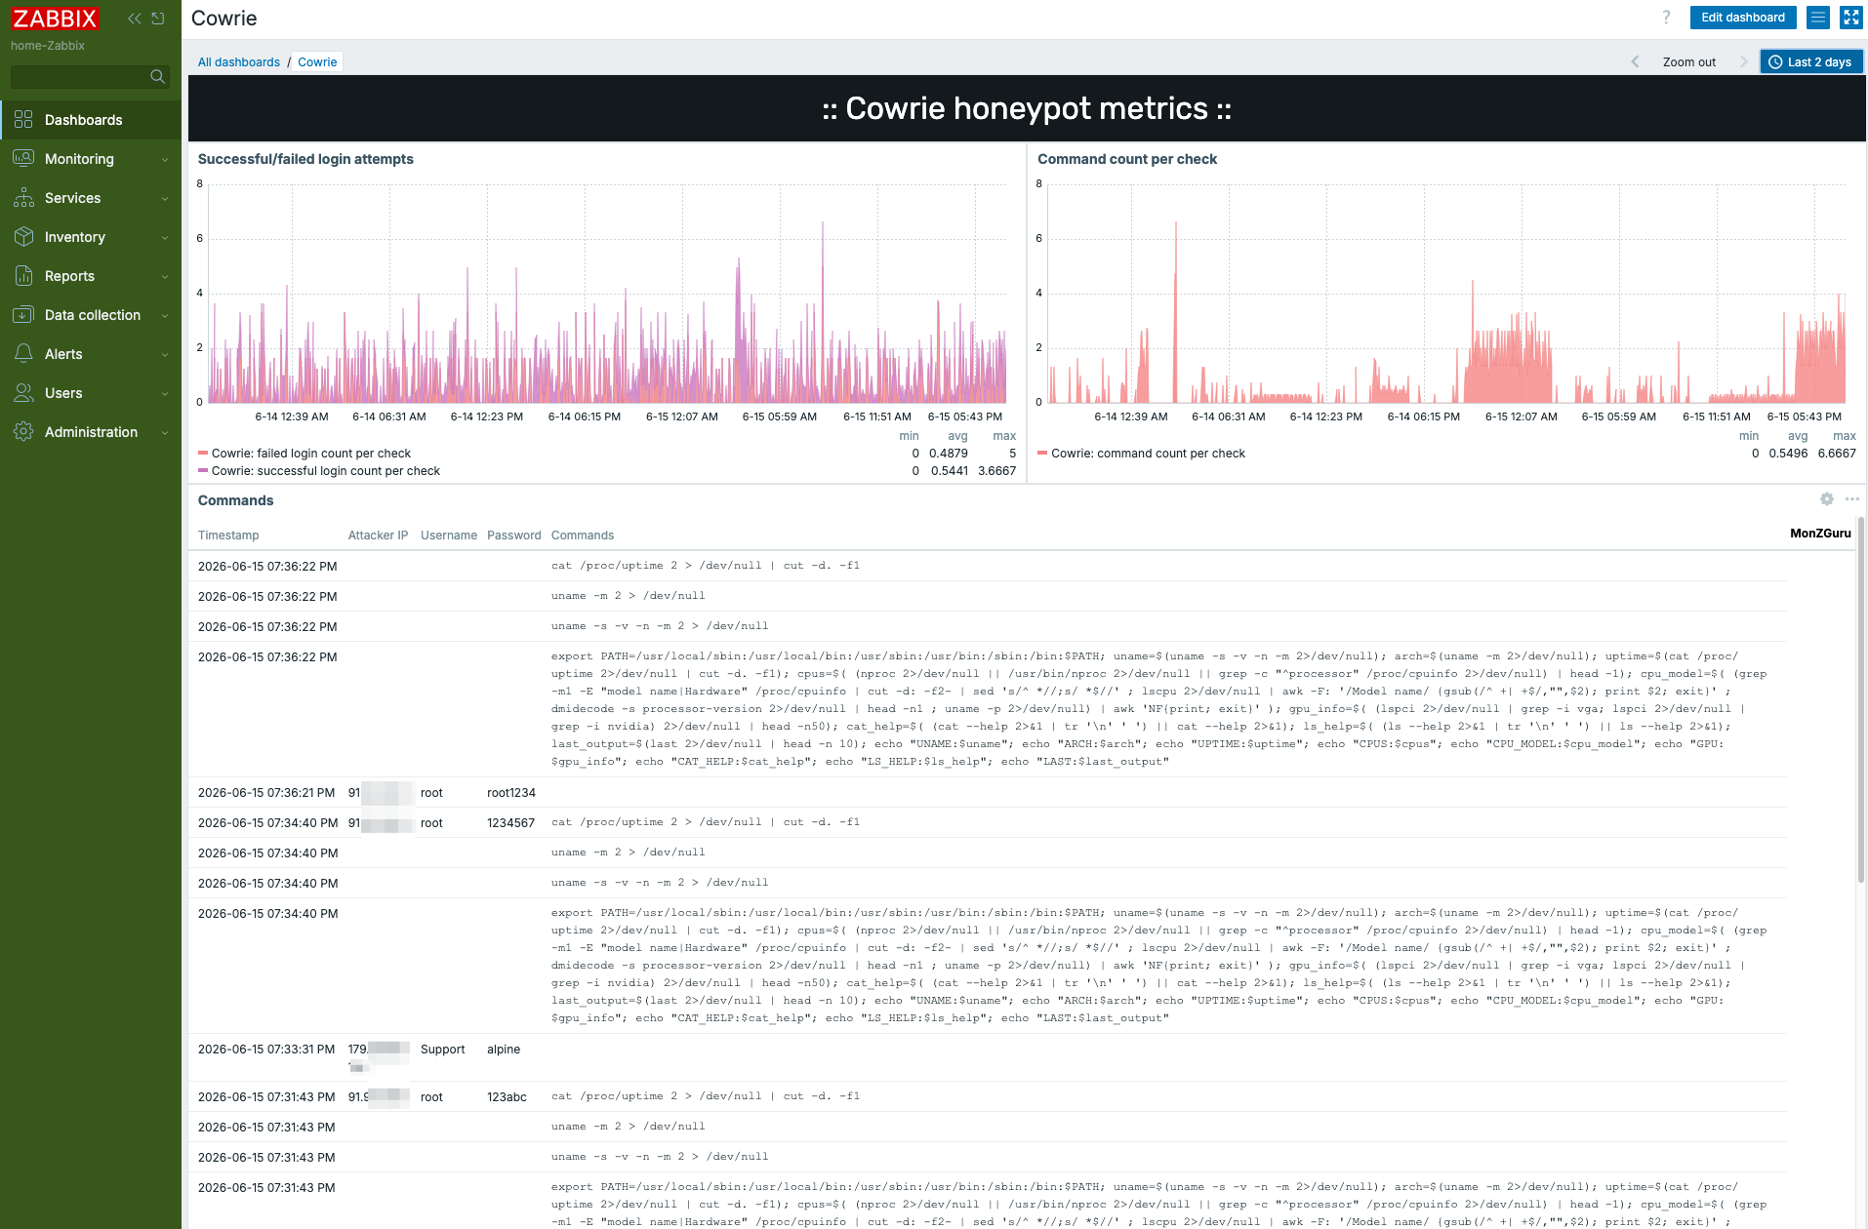
Task: Expand the Administration menu chevron
Action: pos(165,433)
